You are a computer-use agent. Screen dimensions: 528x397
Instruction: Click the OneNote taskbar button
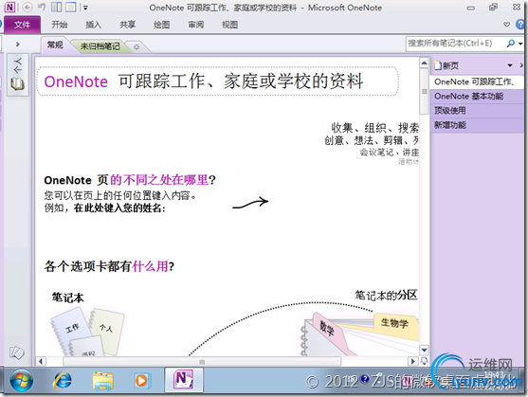tap(184, 380)
